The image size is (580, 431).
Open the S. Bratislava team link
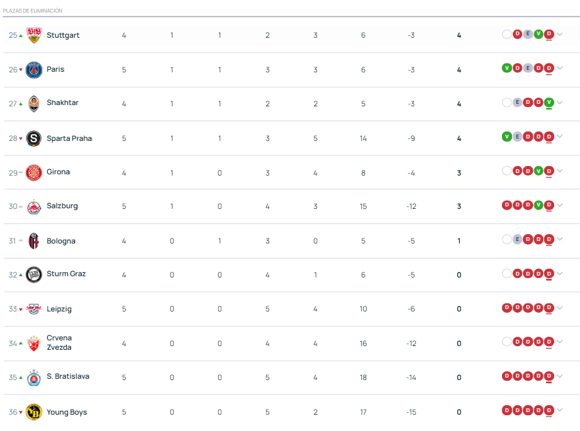68,376
